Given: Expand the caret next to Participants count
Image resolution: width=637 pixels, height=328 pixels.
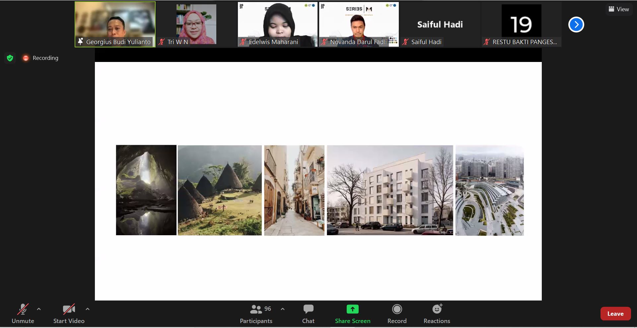Looking at the screenshot, I should pos(283,309).
